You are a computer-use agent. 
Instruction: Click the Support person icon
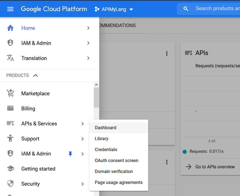(10, 138)
